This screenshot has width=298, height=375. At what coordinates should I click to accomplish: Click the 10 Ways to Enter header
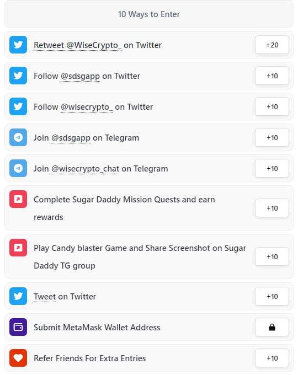coord(149,14)
